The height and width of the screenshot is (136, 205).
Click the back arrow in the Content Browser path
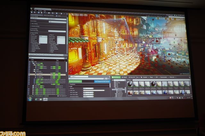(137, 77)
